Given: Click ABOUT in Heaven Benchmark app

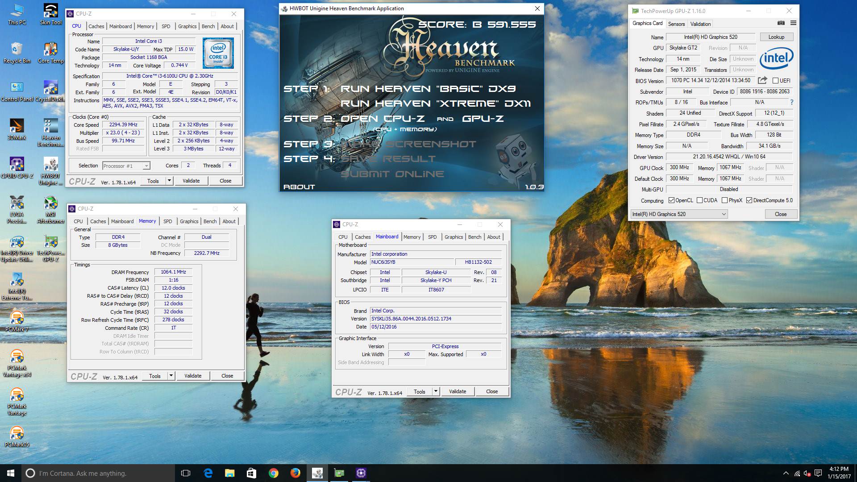Looking at the screenshot, I should click(299, 187).
